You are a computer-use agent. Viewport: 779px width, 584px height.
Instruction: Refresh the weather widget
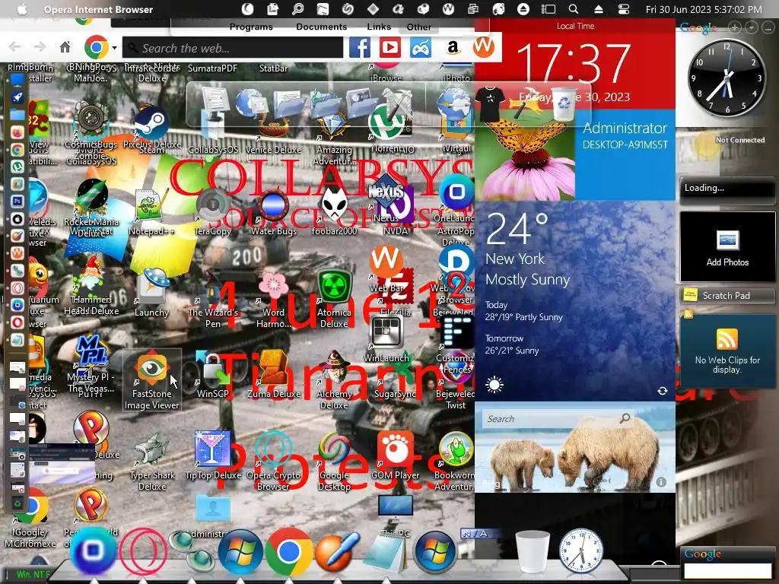click(663, 391)
